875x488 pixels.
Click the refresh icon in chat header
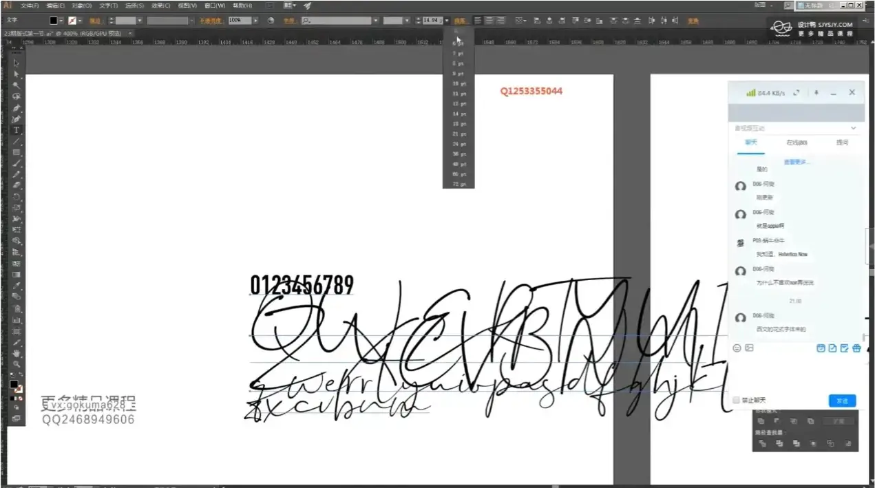pos(797,93)
